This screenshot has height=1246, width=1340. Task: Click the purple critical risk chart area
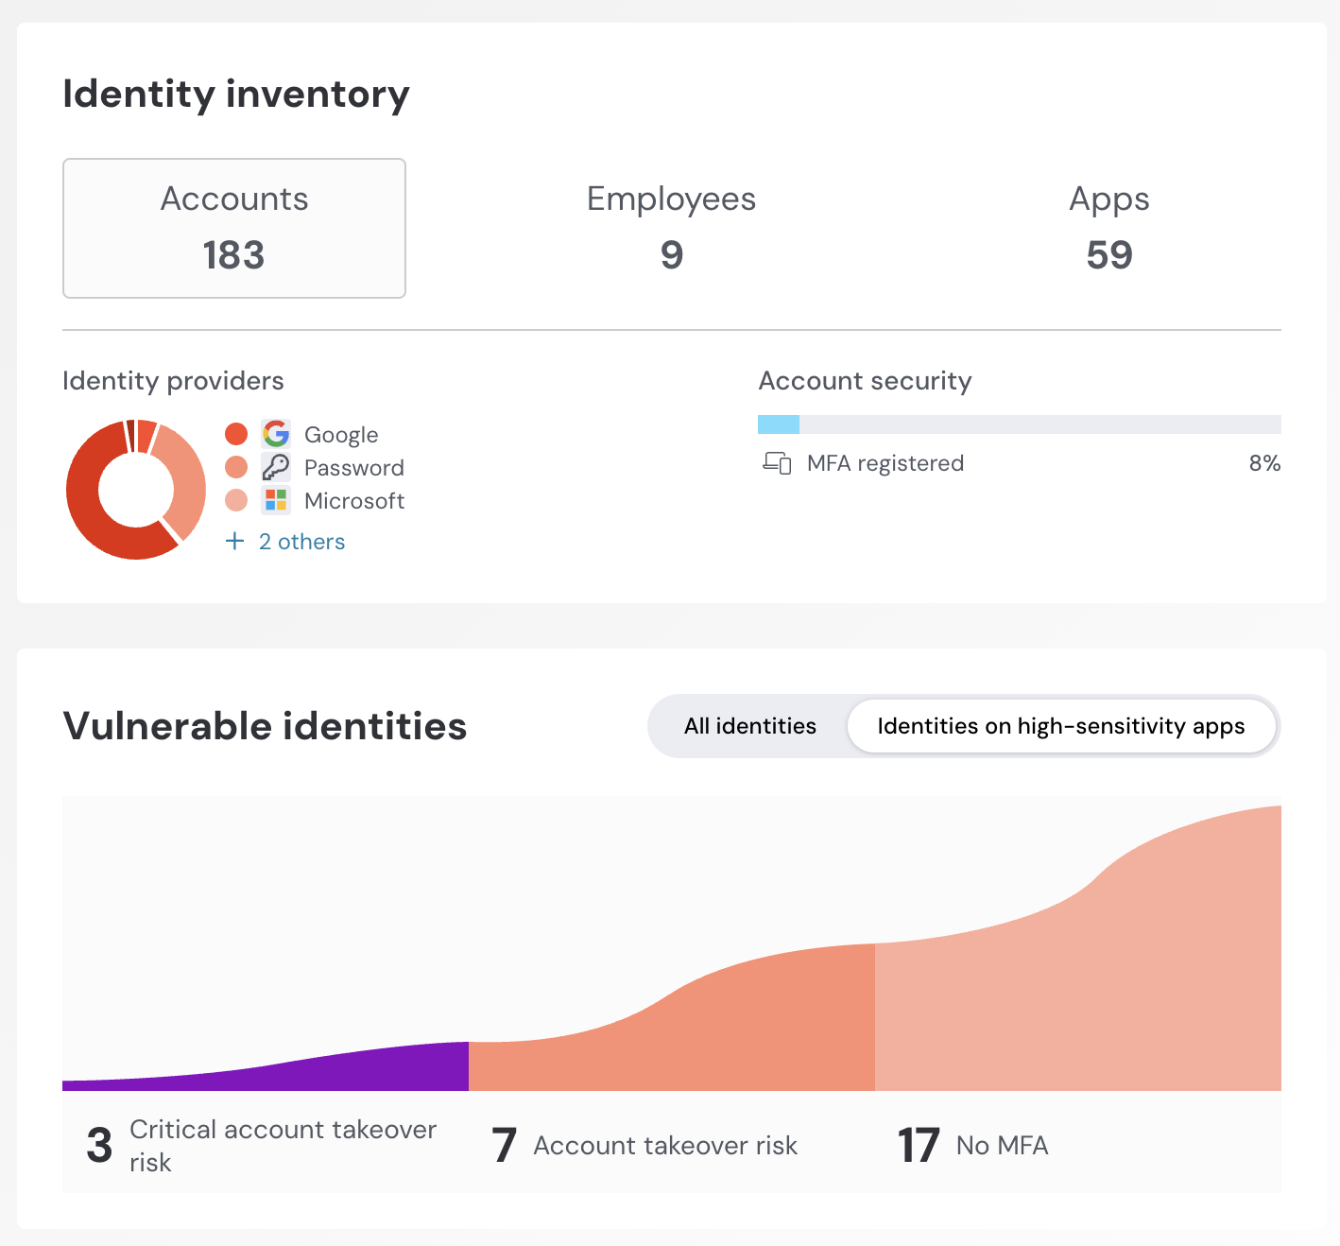coord(378,1068)
